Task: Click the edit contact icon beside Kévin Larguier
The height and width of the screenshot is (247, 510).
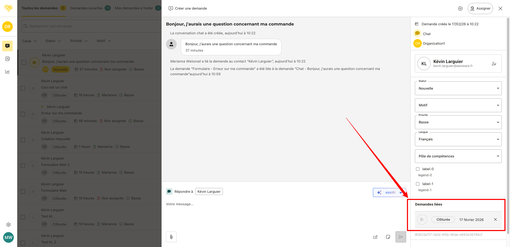Action: [x=494, y=64]
